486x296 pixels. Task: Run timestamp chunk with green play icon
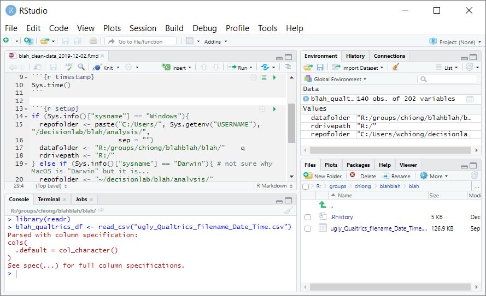click(x=274, y=77)
